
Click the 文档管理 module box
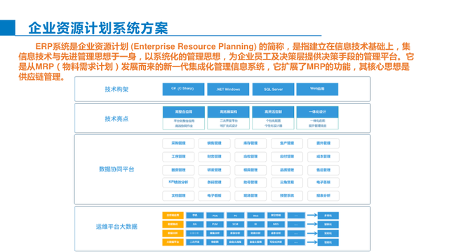pos(178,196)
